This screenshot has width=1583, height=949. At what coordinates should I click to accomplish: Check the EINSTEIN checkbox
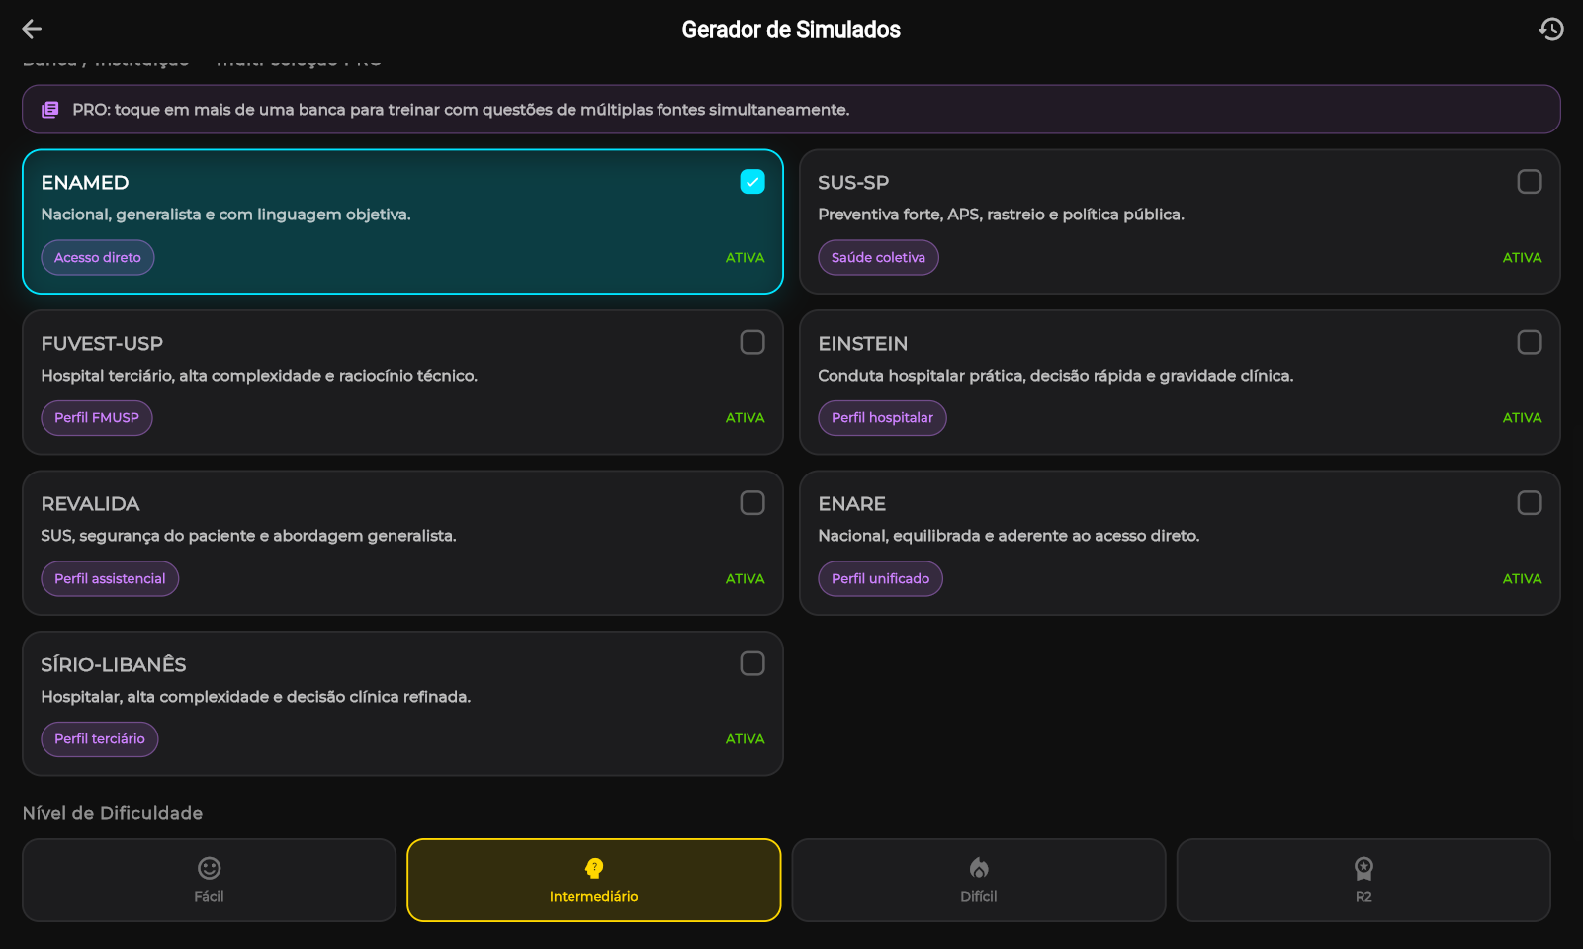tap(1530, 342)
